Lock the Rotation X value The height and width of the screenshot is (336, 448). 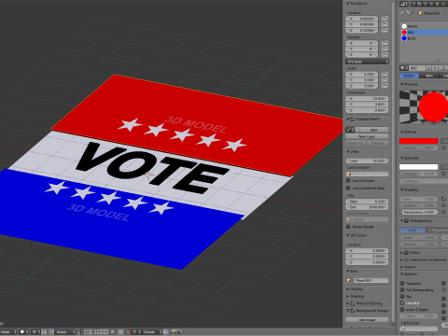coord(385,43)
